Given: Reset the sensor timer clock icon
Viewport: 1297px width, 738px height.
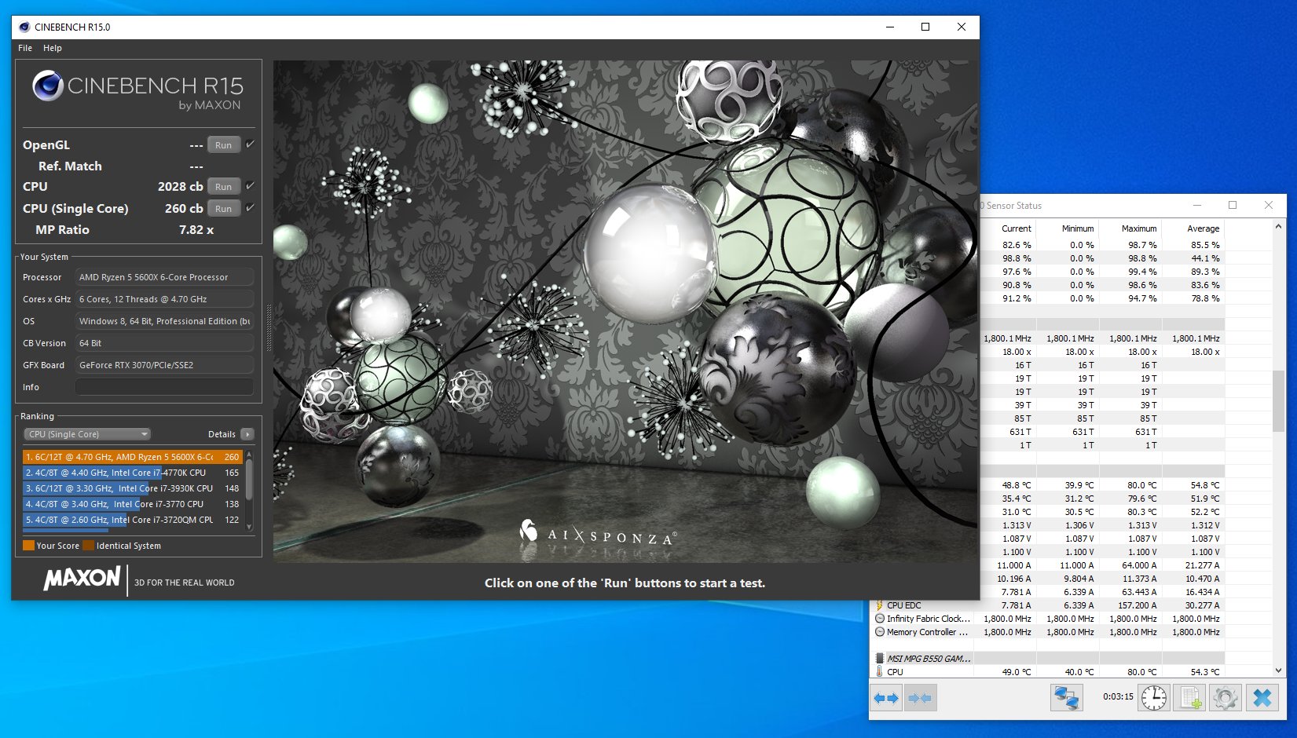Looking at the screenshot, I should [x=1154, y=697].
